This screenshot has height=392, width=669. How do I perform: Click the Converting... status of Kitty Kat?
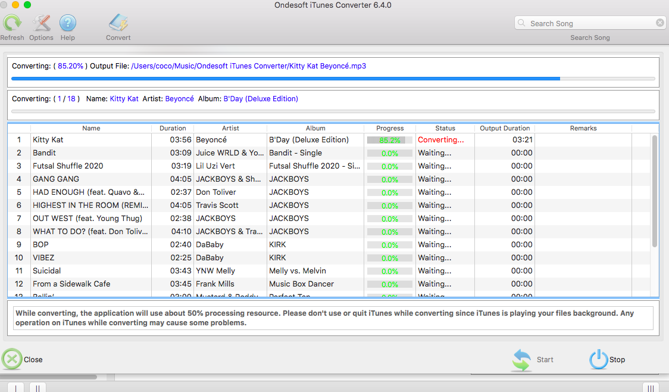tap(440, 139)
